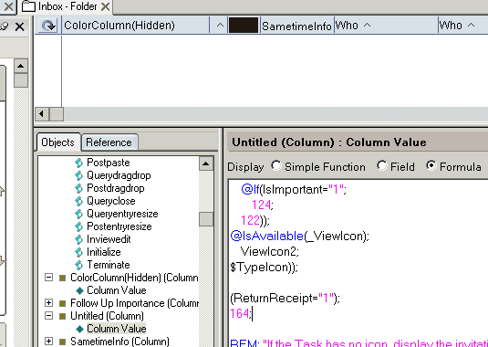488x347 pixels.
Task: Select the Simple Function display option
Action: coord(276,165)
